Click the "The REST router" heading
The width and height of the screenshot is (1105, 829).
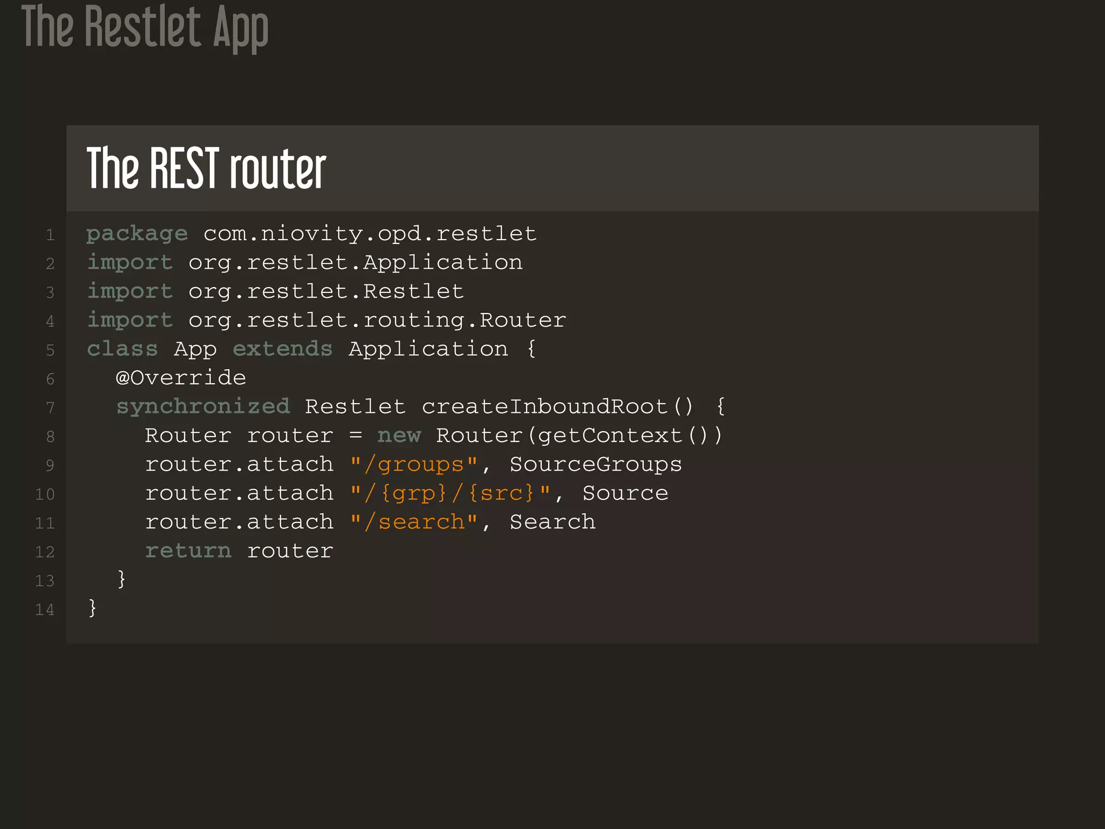(x=206, y=168)
